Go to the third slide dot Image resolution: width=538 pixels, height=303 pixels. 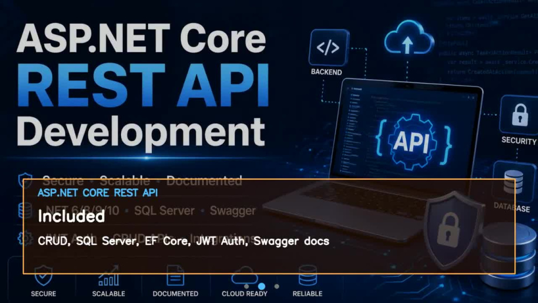(277, 286)
